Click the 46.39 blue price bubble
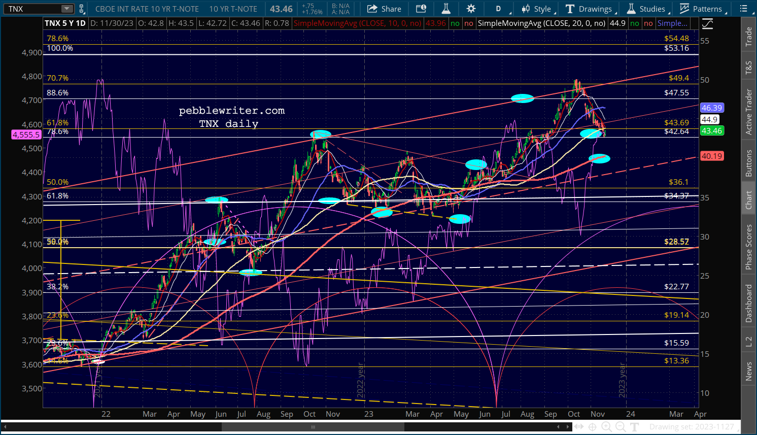This screenshot has height=435, width=757. tap(711, 108)
